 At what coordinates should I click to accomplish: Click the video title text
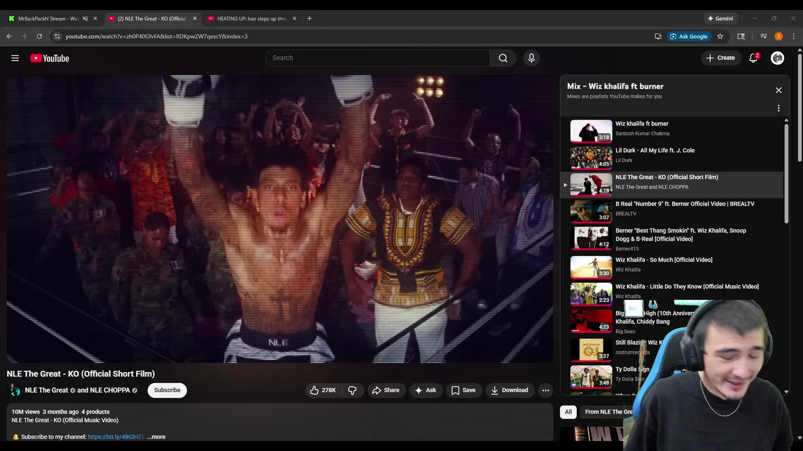pos(81,374)
